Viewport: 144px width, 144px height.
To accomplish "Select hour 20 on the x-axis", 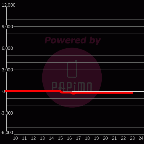I will pyautogui.click(x=105, y=138).
